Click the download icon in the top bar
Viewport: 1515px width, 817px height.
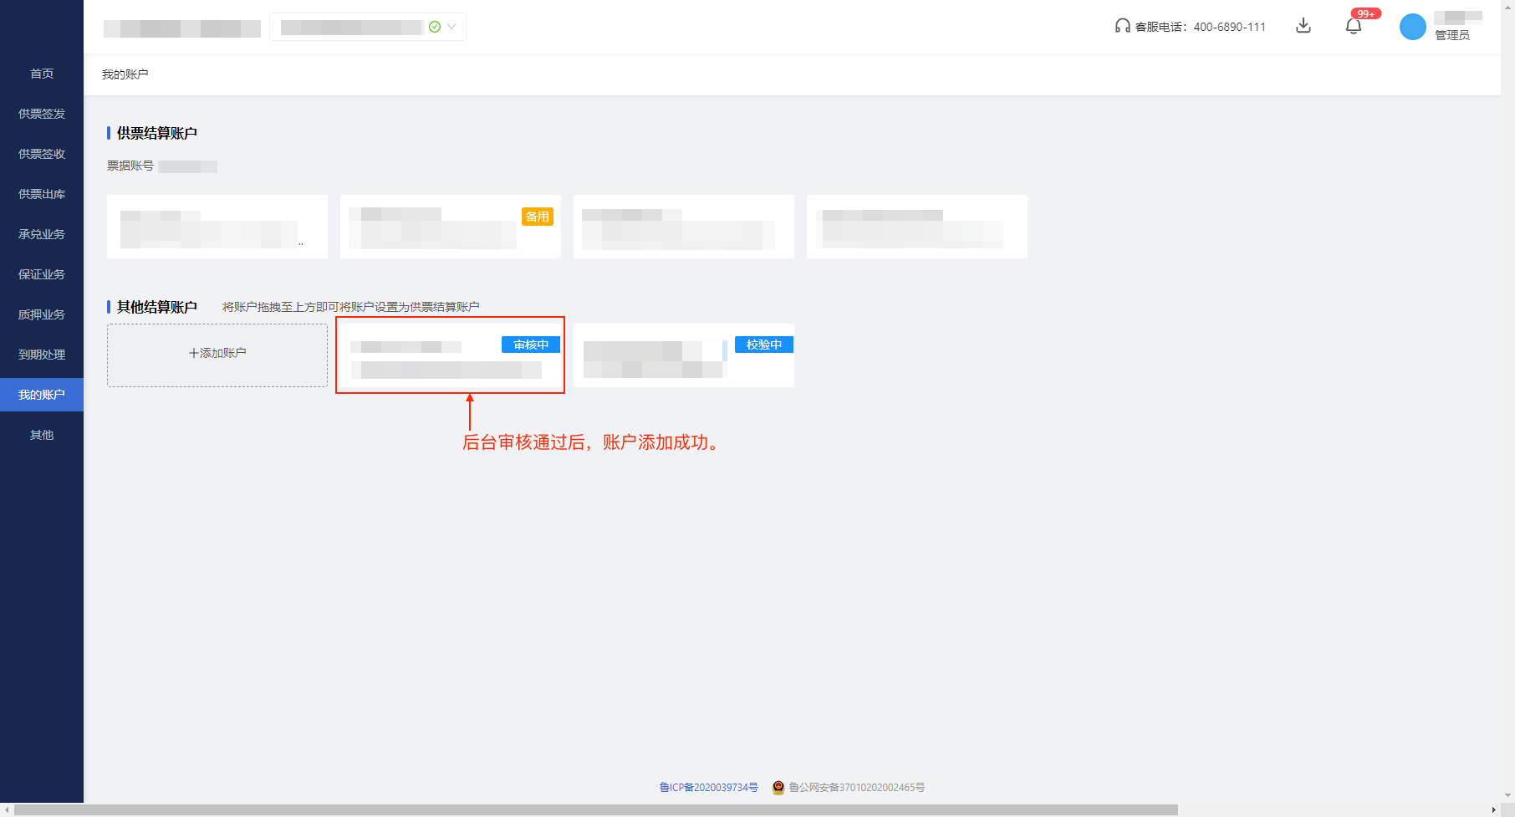pyautogui.click(x=1303, y=26)
